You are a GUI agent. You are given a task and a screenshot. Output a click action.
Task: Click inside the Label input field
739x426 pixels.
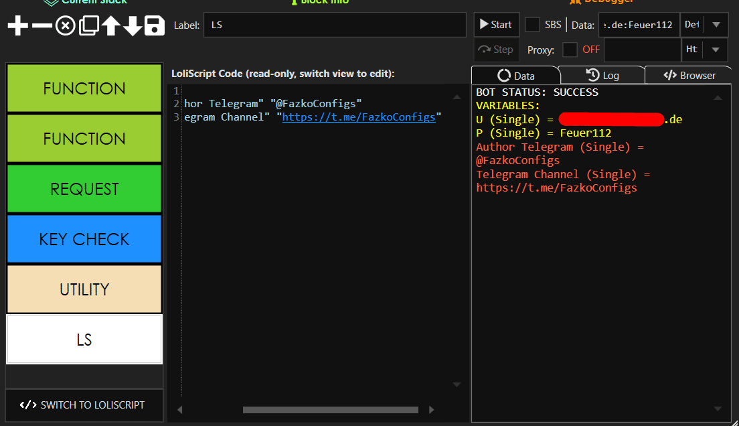coord(335,25)
